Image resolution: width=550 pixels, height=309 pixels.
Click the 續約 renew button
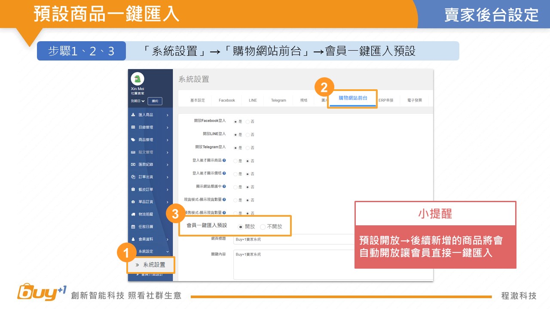tap(155, 101)
